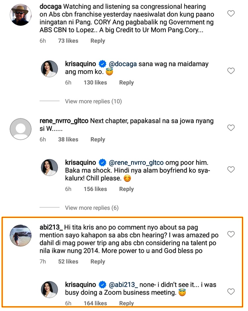Reply to docaga's comment

(x=98, y=41)
